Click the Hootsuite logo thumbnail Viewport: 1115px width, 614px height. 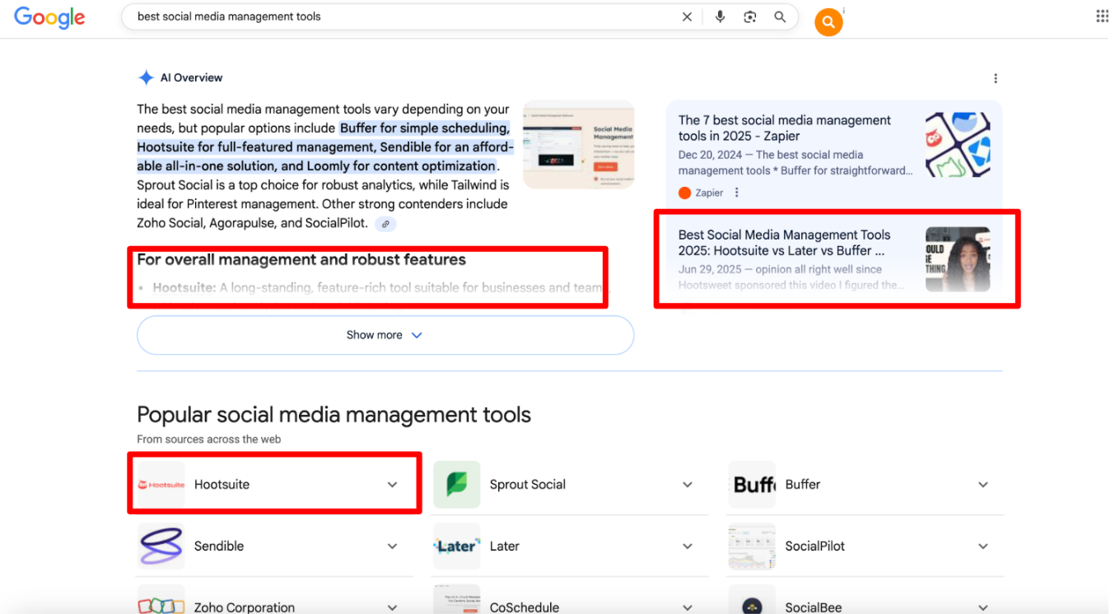(161, 485)
